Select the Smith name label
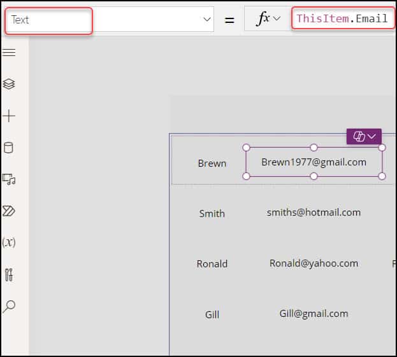Viewport: 397px width, 357px height. pos(212,213)
